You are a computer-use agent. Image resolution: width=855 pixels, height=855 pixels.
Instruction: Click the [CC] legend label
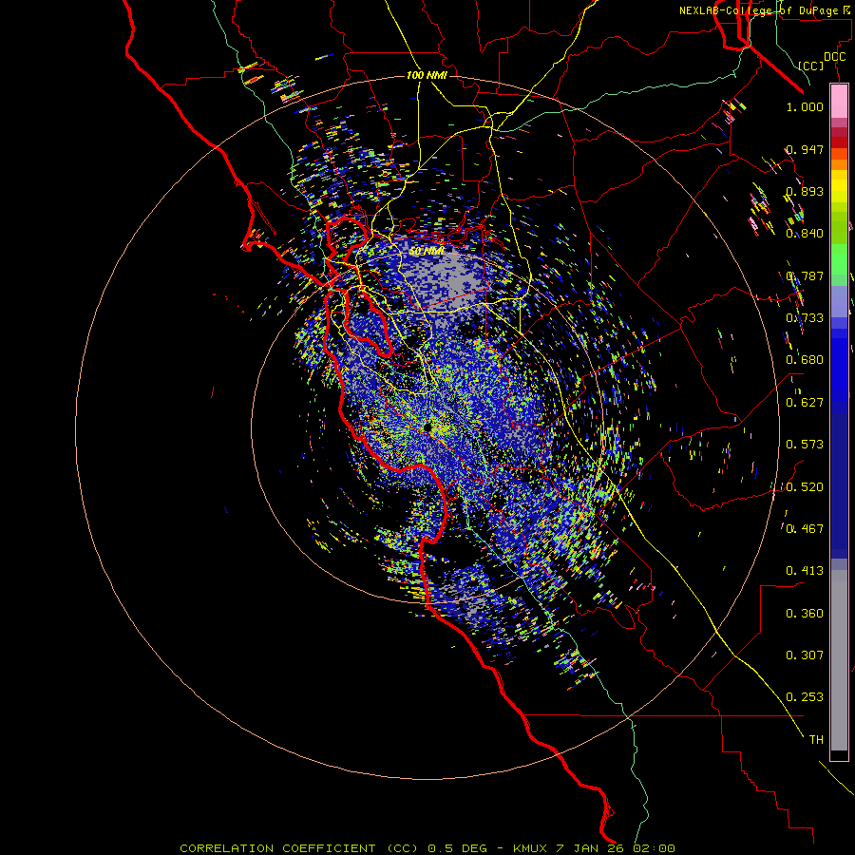(811, 66)
